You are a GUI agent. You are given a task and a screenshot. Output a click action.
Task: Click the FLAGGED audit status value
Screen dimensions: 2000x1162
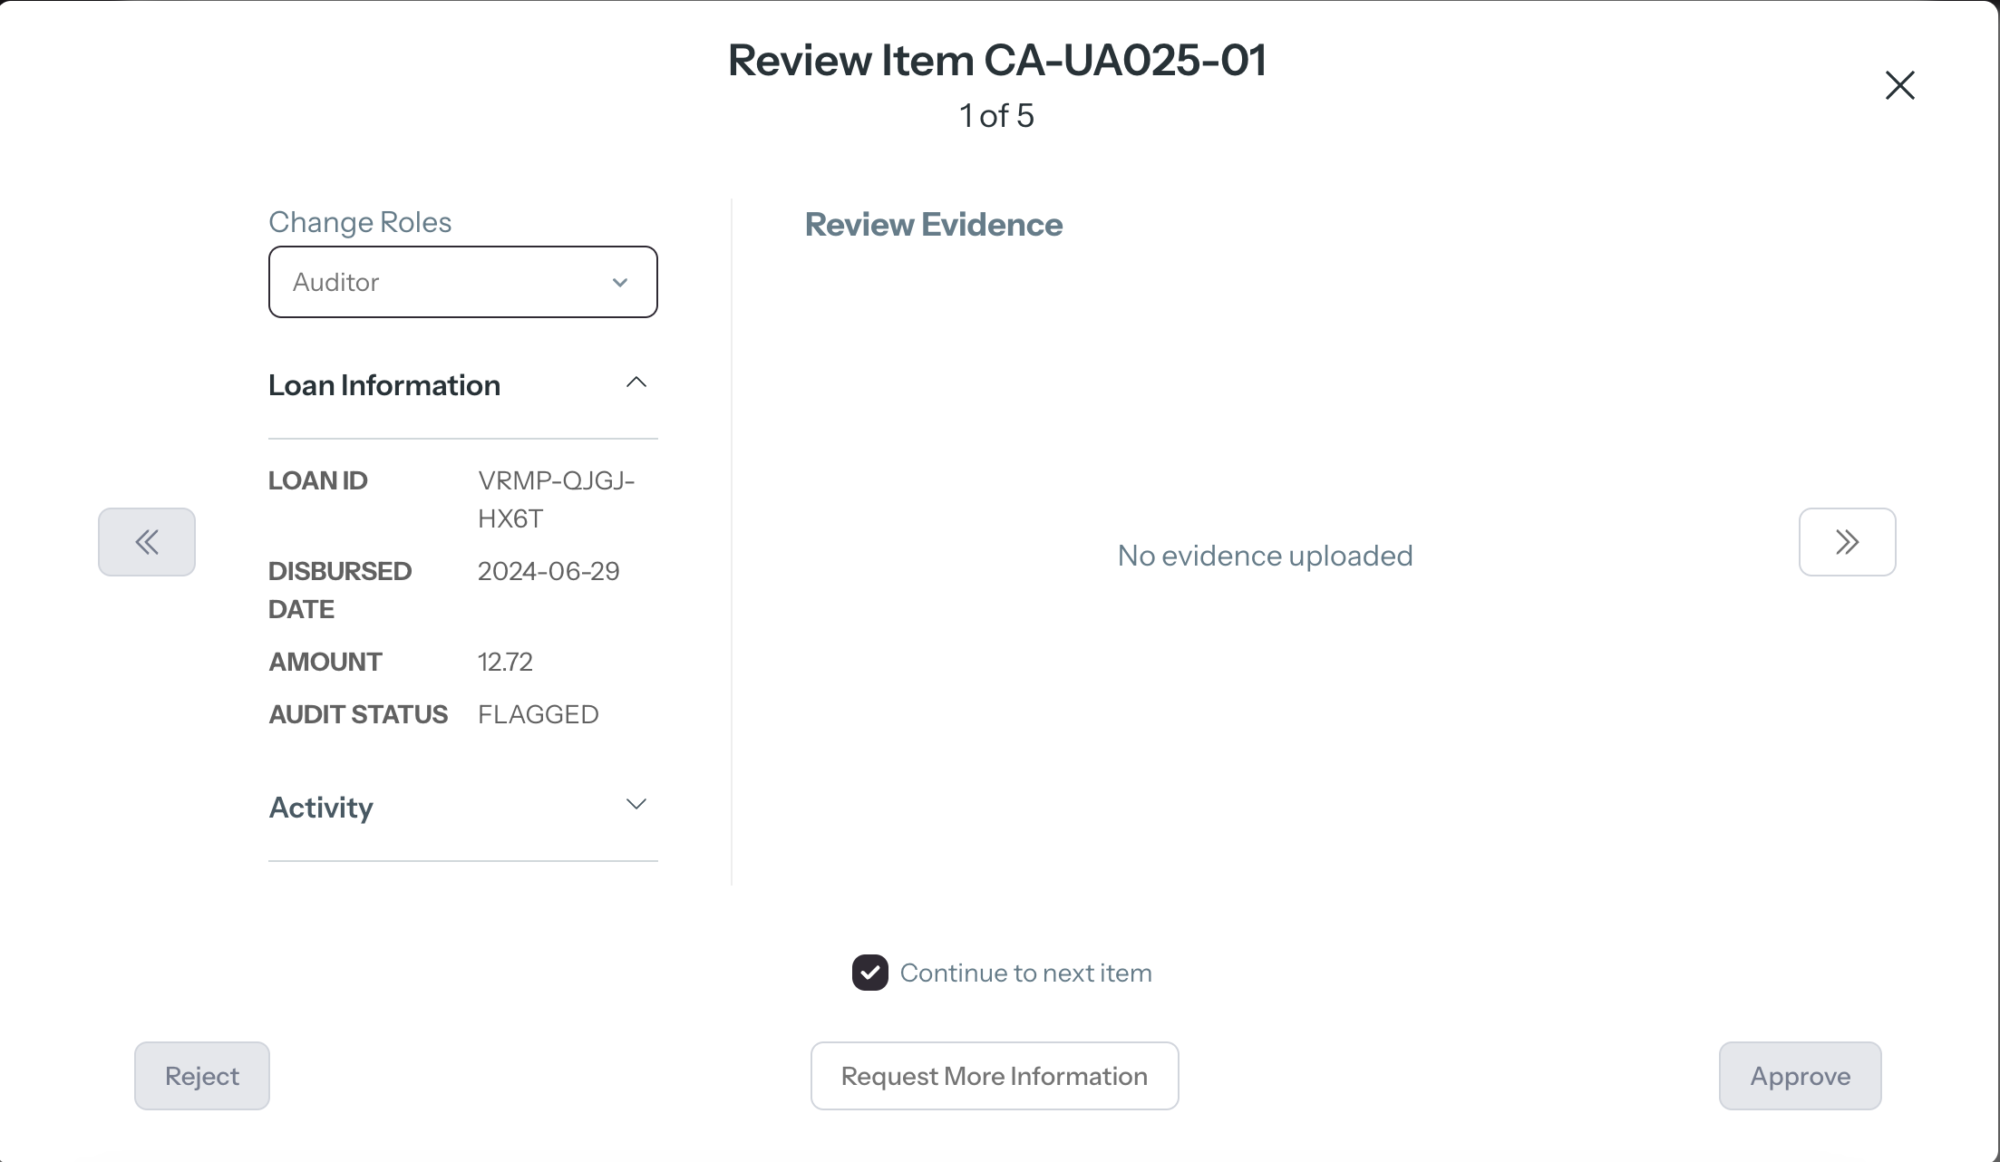[x=539, y=714]
